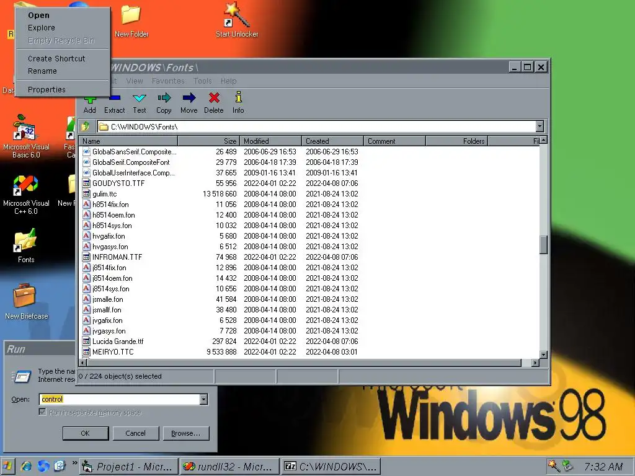Click the file list scroll down arrow
The width and height of the screenshot is (635, 476).
coord(543,355)
